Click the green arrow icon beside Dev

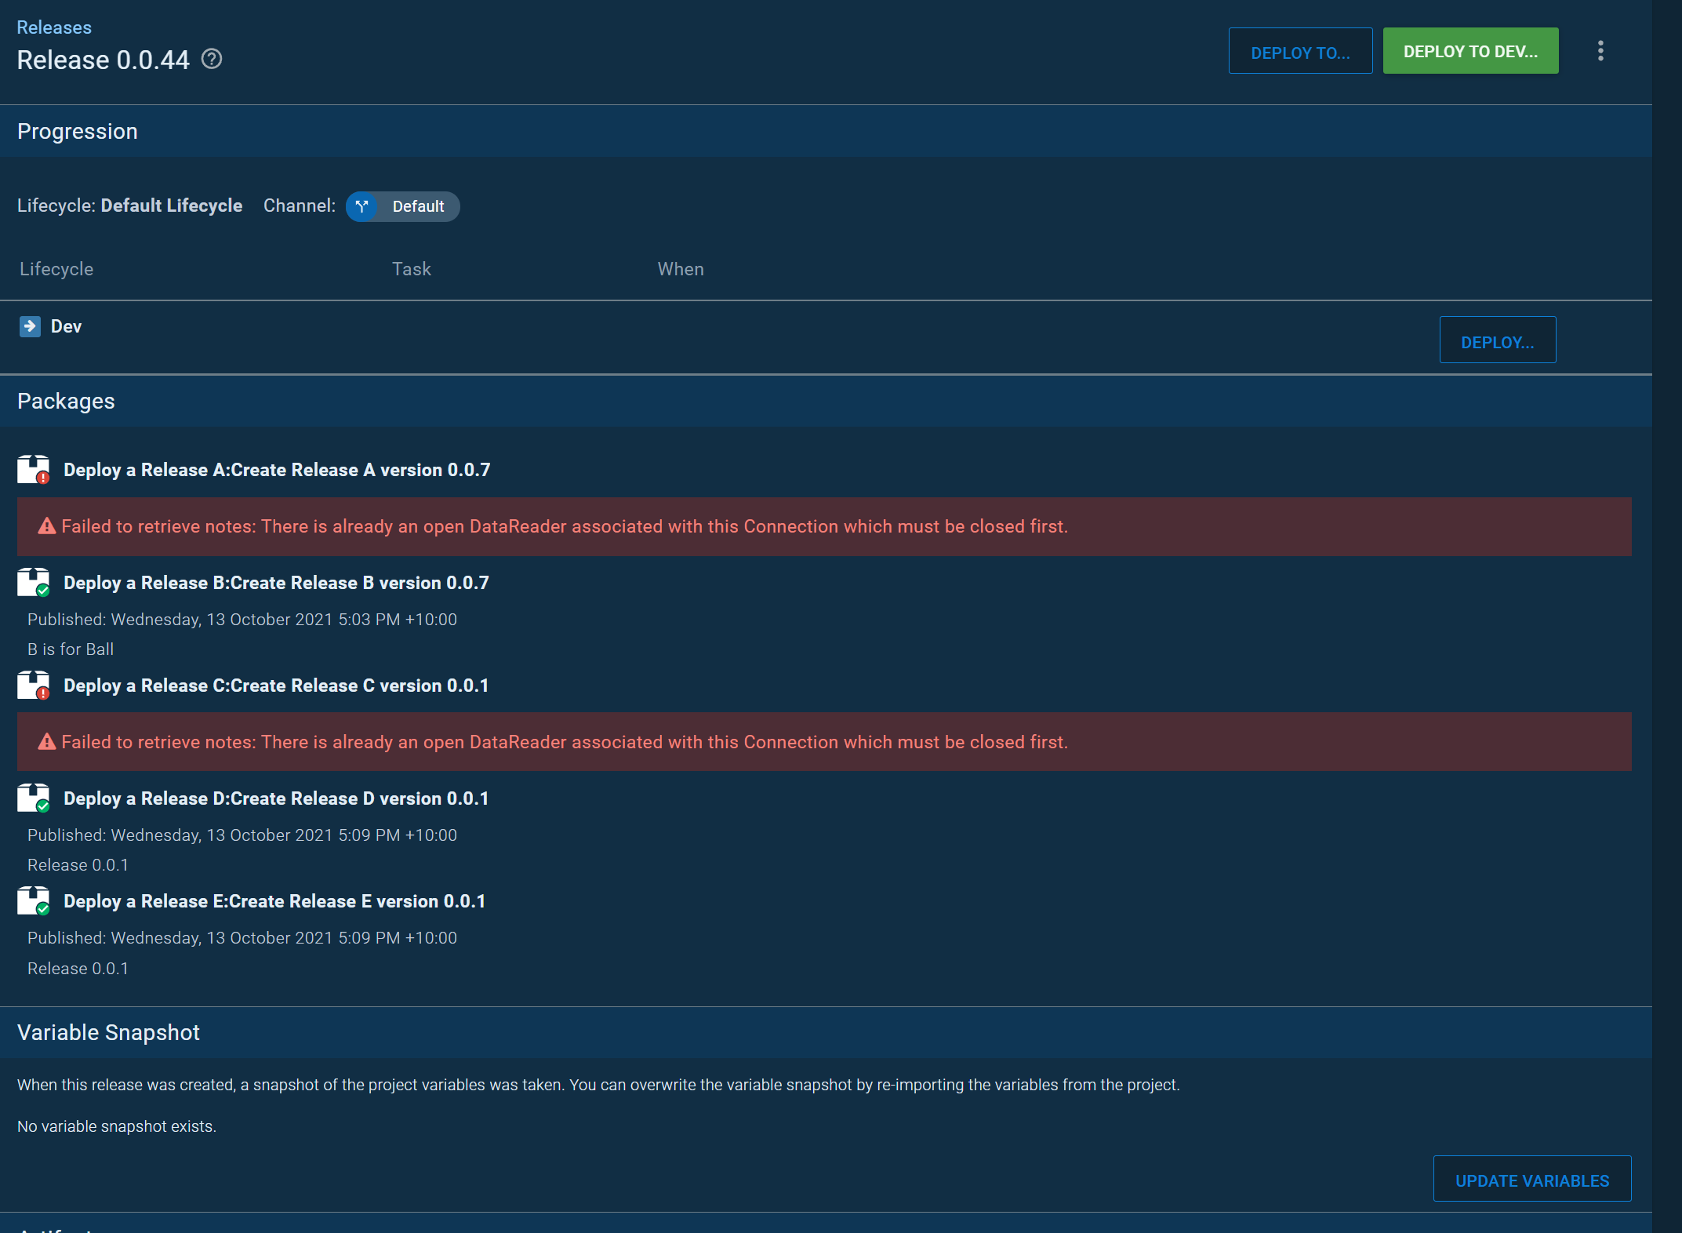[30, 326]
